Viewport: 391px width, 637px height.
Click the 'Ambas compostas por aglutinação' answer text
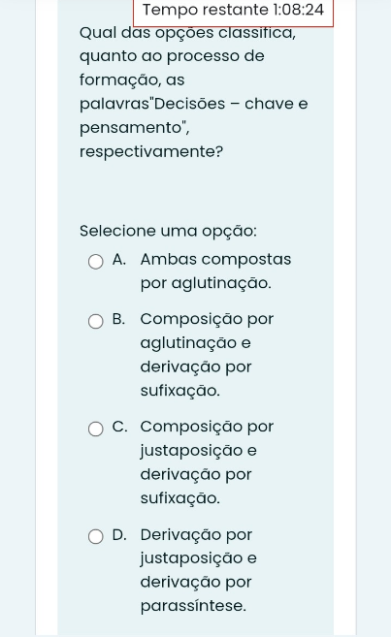coord(215,271)
